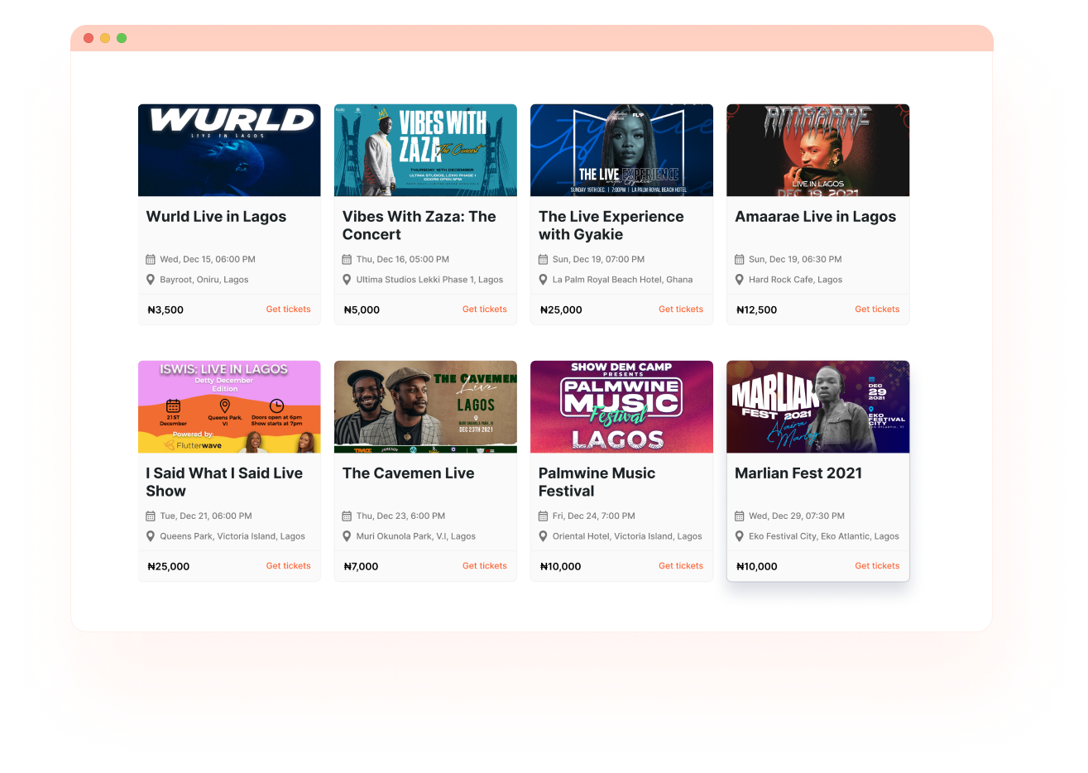The width and height of the screenshot is (1088, 773).
Task: Click the title The Cavemen Live
Action: point(409,473)
